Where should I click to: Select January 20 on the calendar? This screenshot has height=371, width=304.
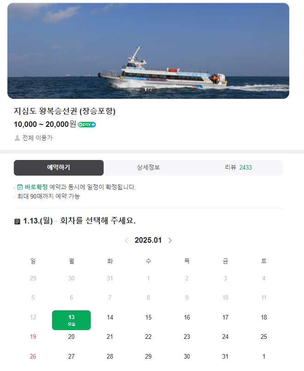71,337
